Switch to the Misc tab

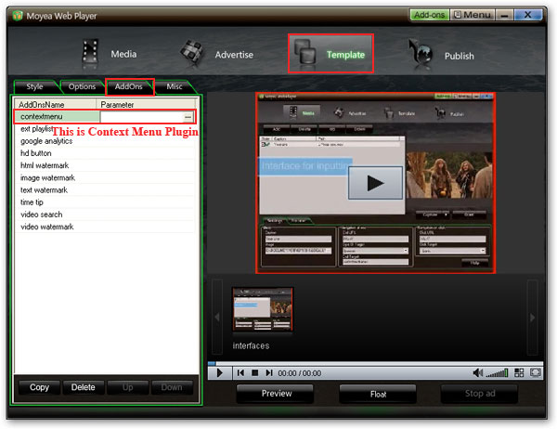click(x=175, y=86)
